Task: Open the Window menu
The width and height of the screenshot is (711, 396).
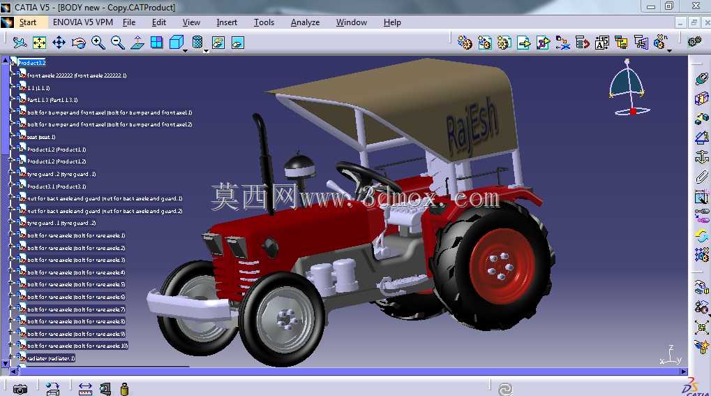Action: click(351, 22)
